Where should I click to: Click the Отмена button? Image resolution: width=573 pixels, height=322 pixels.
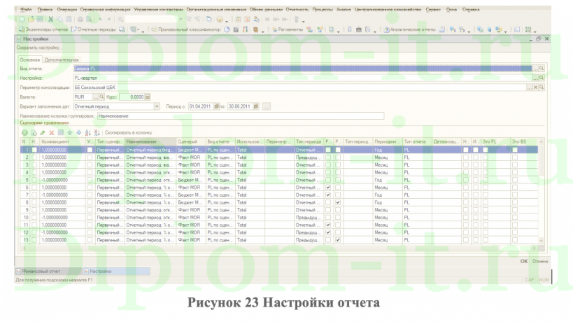(540, 261)
